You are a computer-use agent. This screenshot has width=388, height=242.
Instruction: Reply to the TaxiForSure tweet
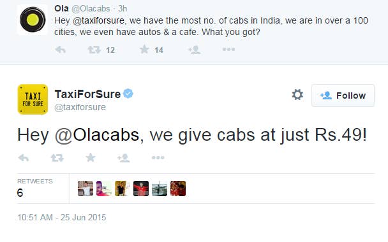24,157
